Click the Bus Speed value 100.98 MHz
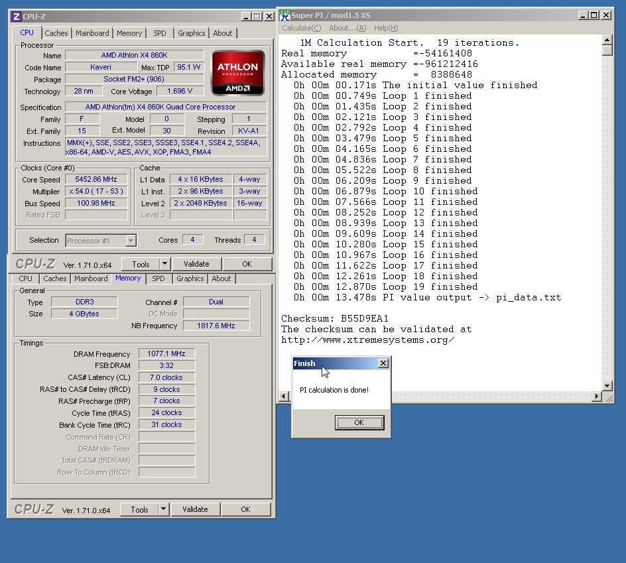The image size is (626, 563). coord(96,203)
